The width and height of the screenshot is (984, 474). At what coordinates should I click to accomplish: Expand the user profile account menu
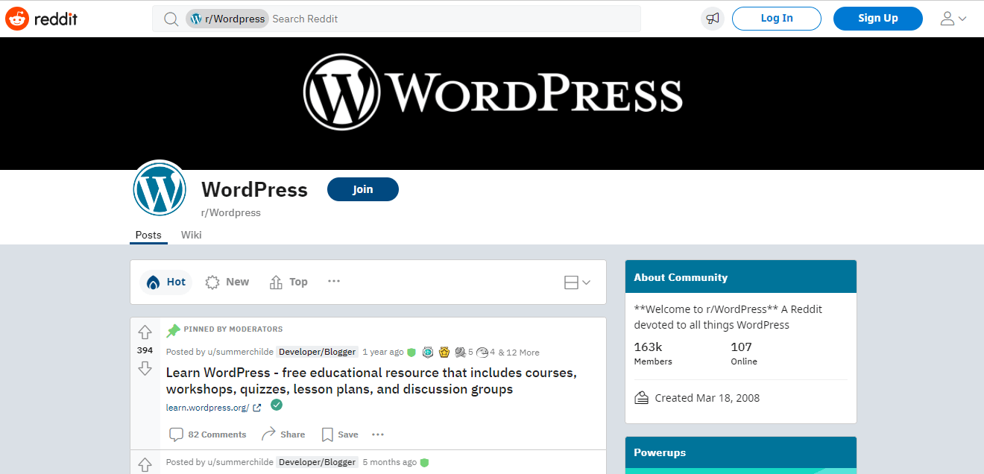pos(953,19)
